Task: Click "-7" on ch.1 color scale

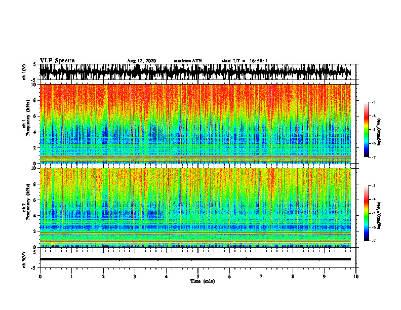Action: click(373, 157)
